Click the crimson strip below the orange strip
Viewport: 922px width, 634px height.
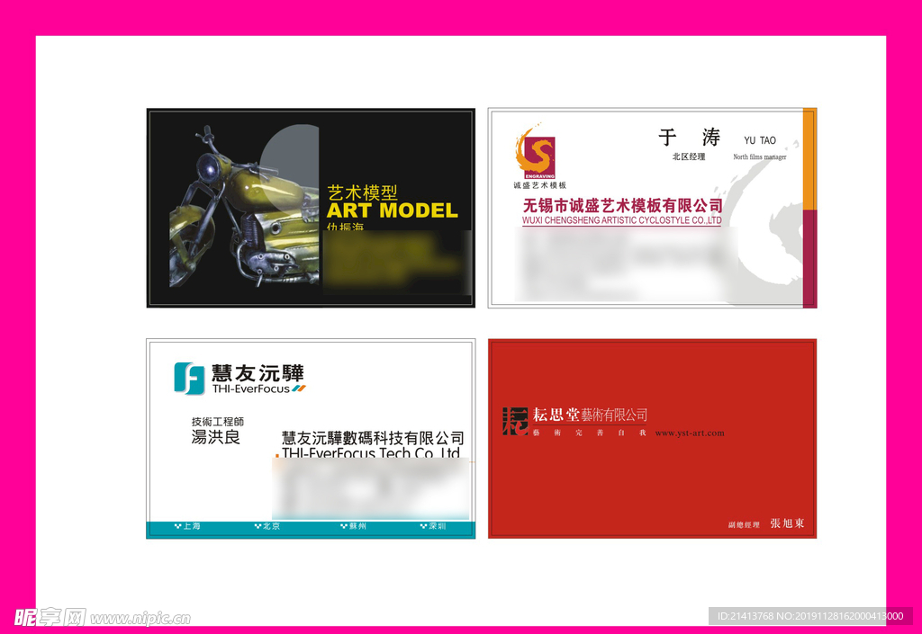809,258
